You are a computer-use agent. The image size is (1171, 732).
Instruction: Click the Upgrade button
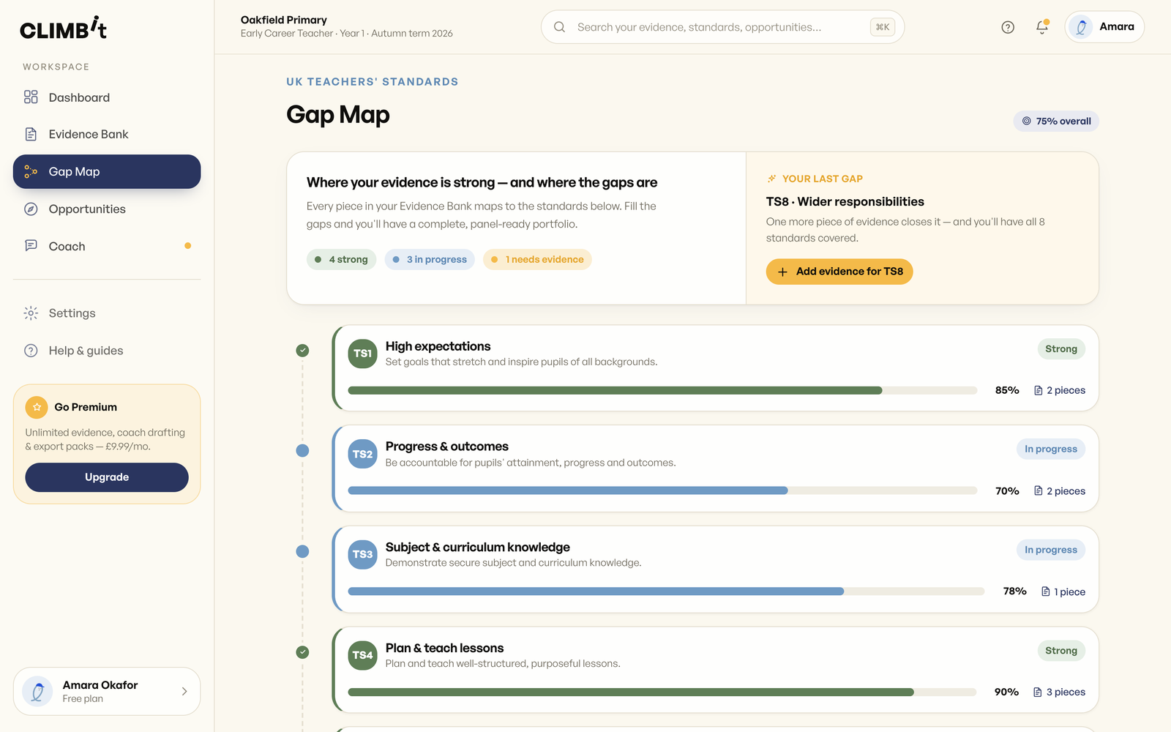107,477
